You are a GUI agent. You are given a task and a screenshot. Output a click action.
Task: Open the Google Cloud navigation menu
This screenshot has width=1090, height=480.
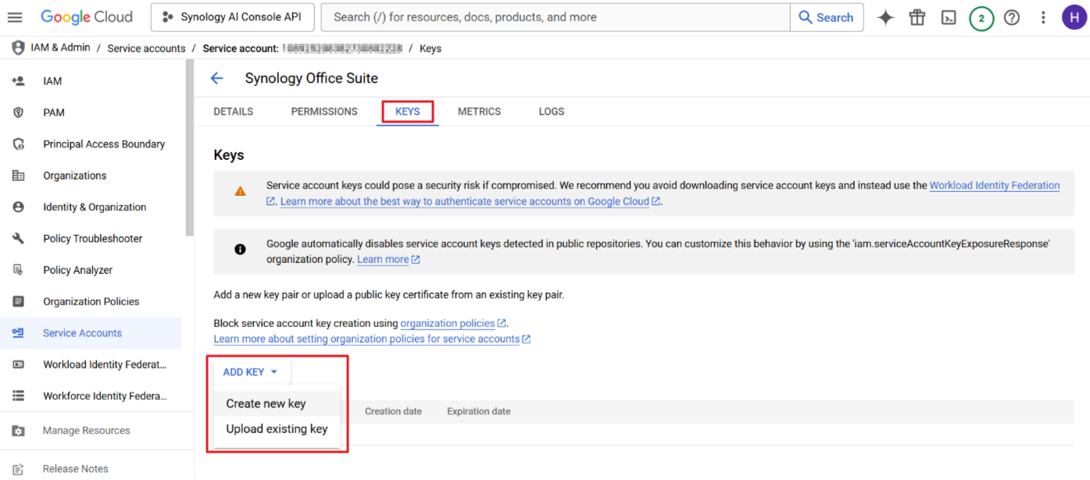[15, 16]
